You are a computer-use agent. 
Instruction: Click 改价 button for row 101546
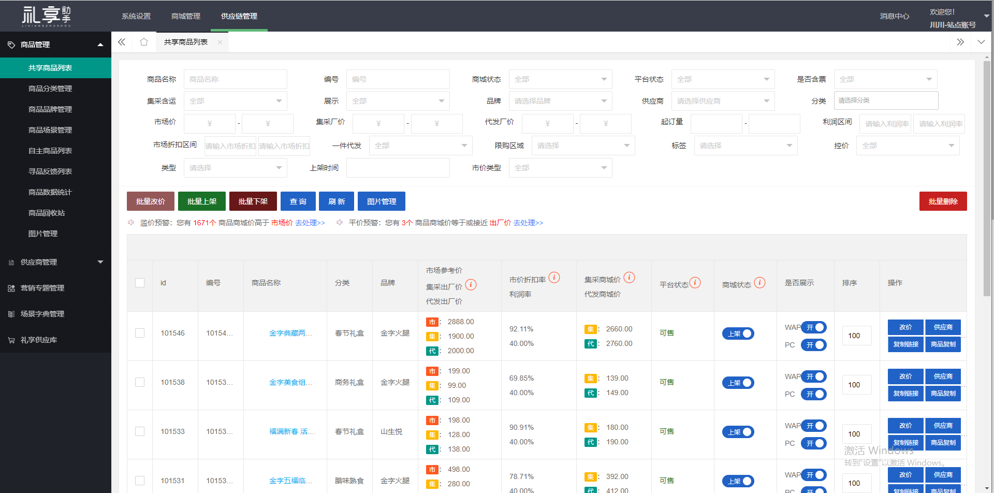(x=905, y=327)
